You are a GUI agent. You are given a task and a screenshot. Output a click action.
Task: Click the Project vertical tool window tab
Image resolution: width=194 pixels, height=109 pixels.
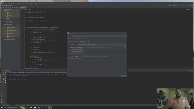[1, 9]
